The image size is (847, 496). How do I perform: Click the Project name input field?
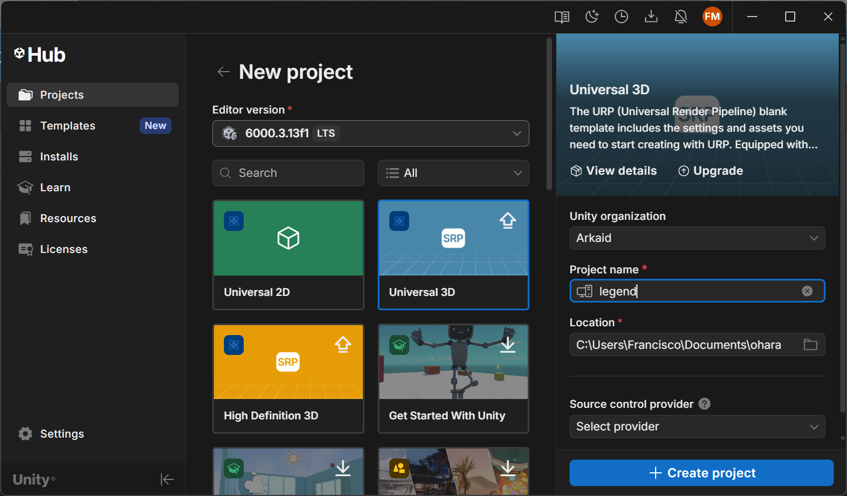[x=698, y=291]
